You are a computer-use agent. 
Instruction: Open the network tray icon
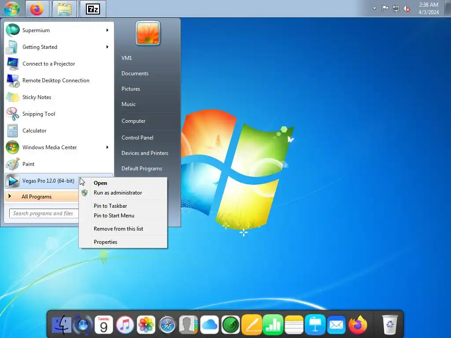point(396,8)
